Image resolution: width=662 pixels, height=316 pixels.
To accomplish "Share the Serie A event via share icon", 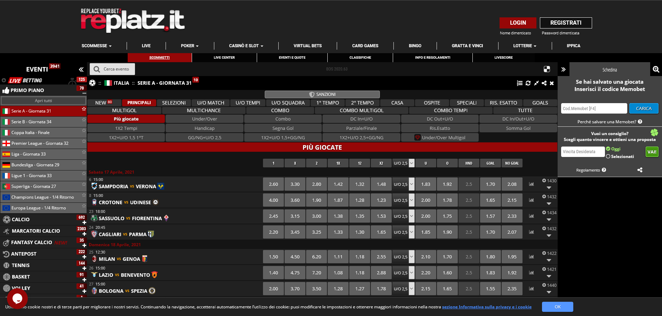I will point(544,83).
